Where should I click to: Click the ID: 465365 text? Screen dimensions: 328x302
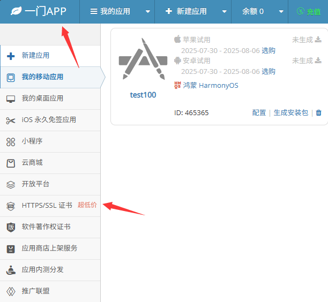click(x=191, y=113)
